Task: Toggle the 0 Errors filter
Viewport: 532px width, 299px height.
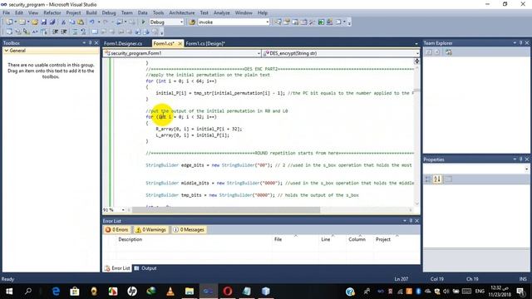Action: point(117,230)
